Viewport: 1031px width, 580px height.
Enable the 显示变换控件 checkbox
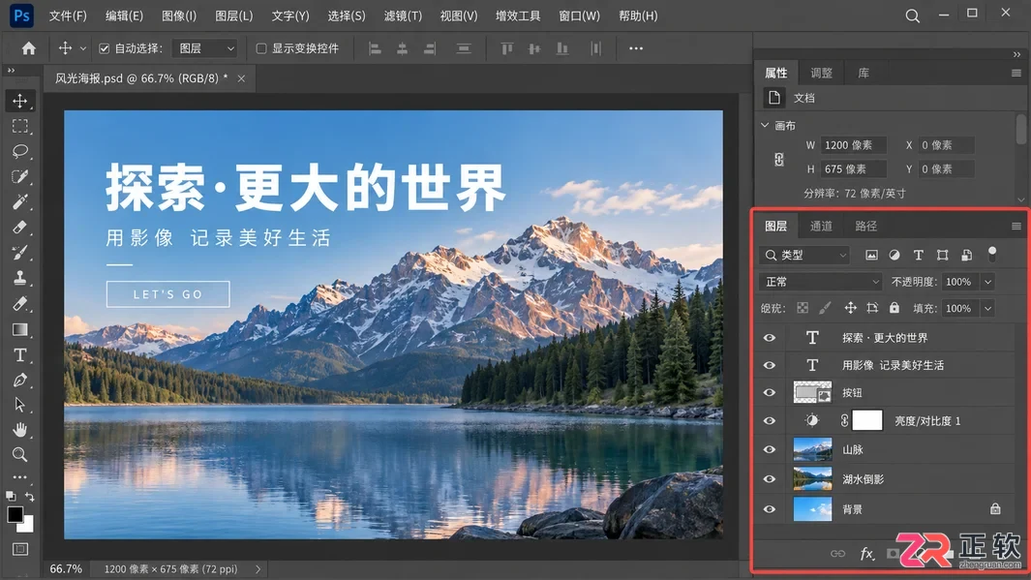[261, 48]
